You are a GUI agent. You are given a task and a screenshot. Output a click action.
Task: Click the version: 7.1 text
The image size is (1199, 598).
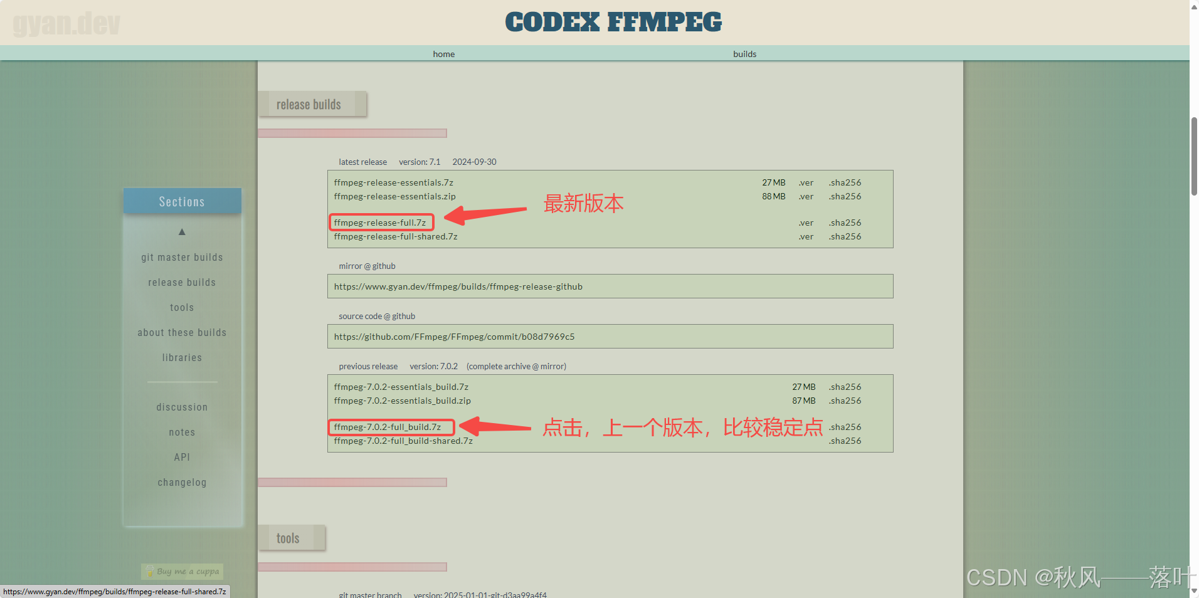420,162
